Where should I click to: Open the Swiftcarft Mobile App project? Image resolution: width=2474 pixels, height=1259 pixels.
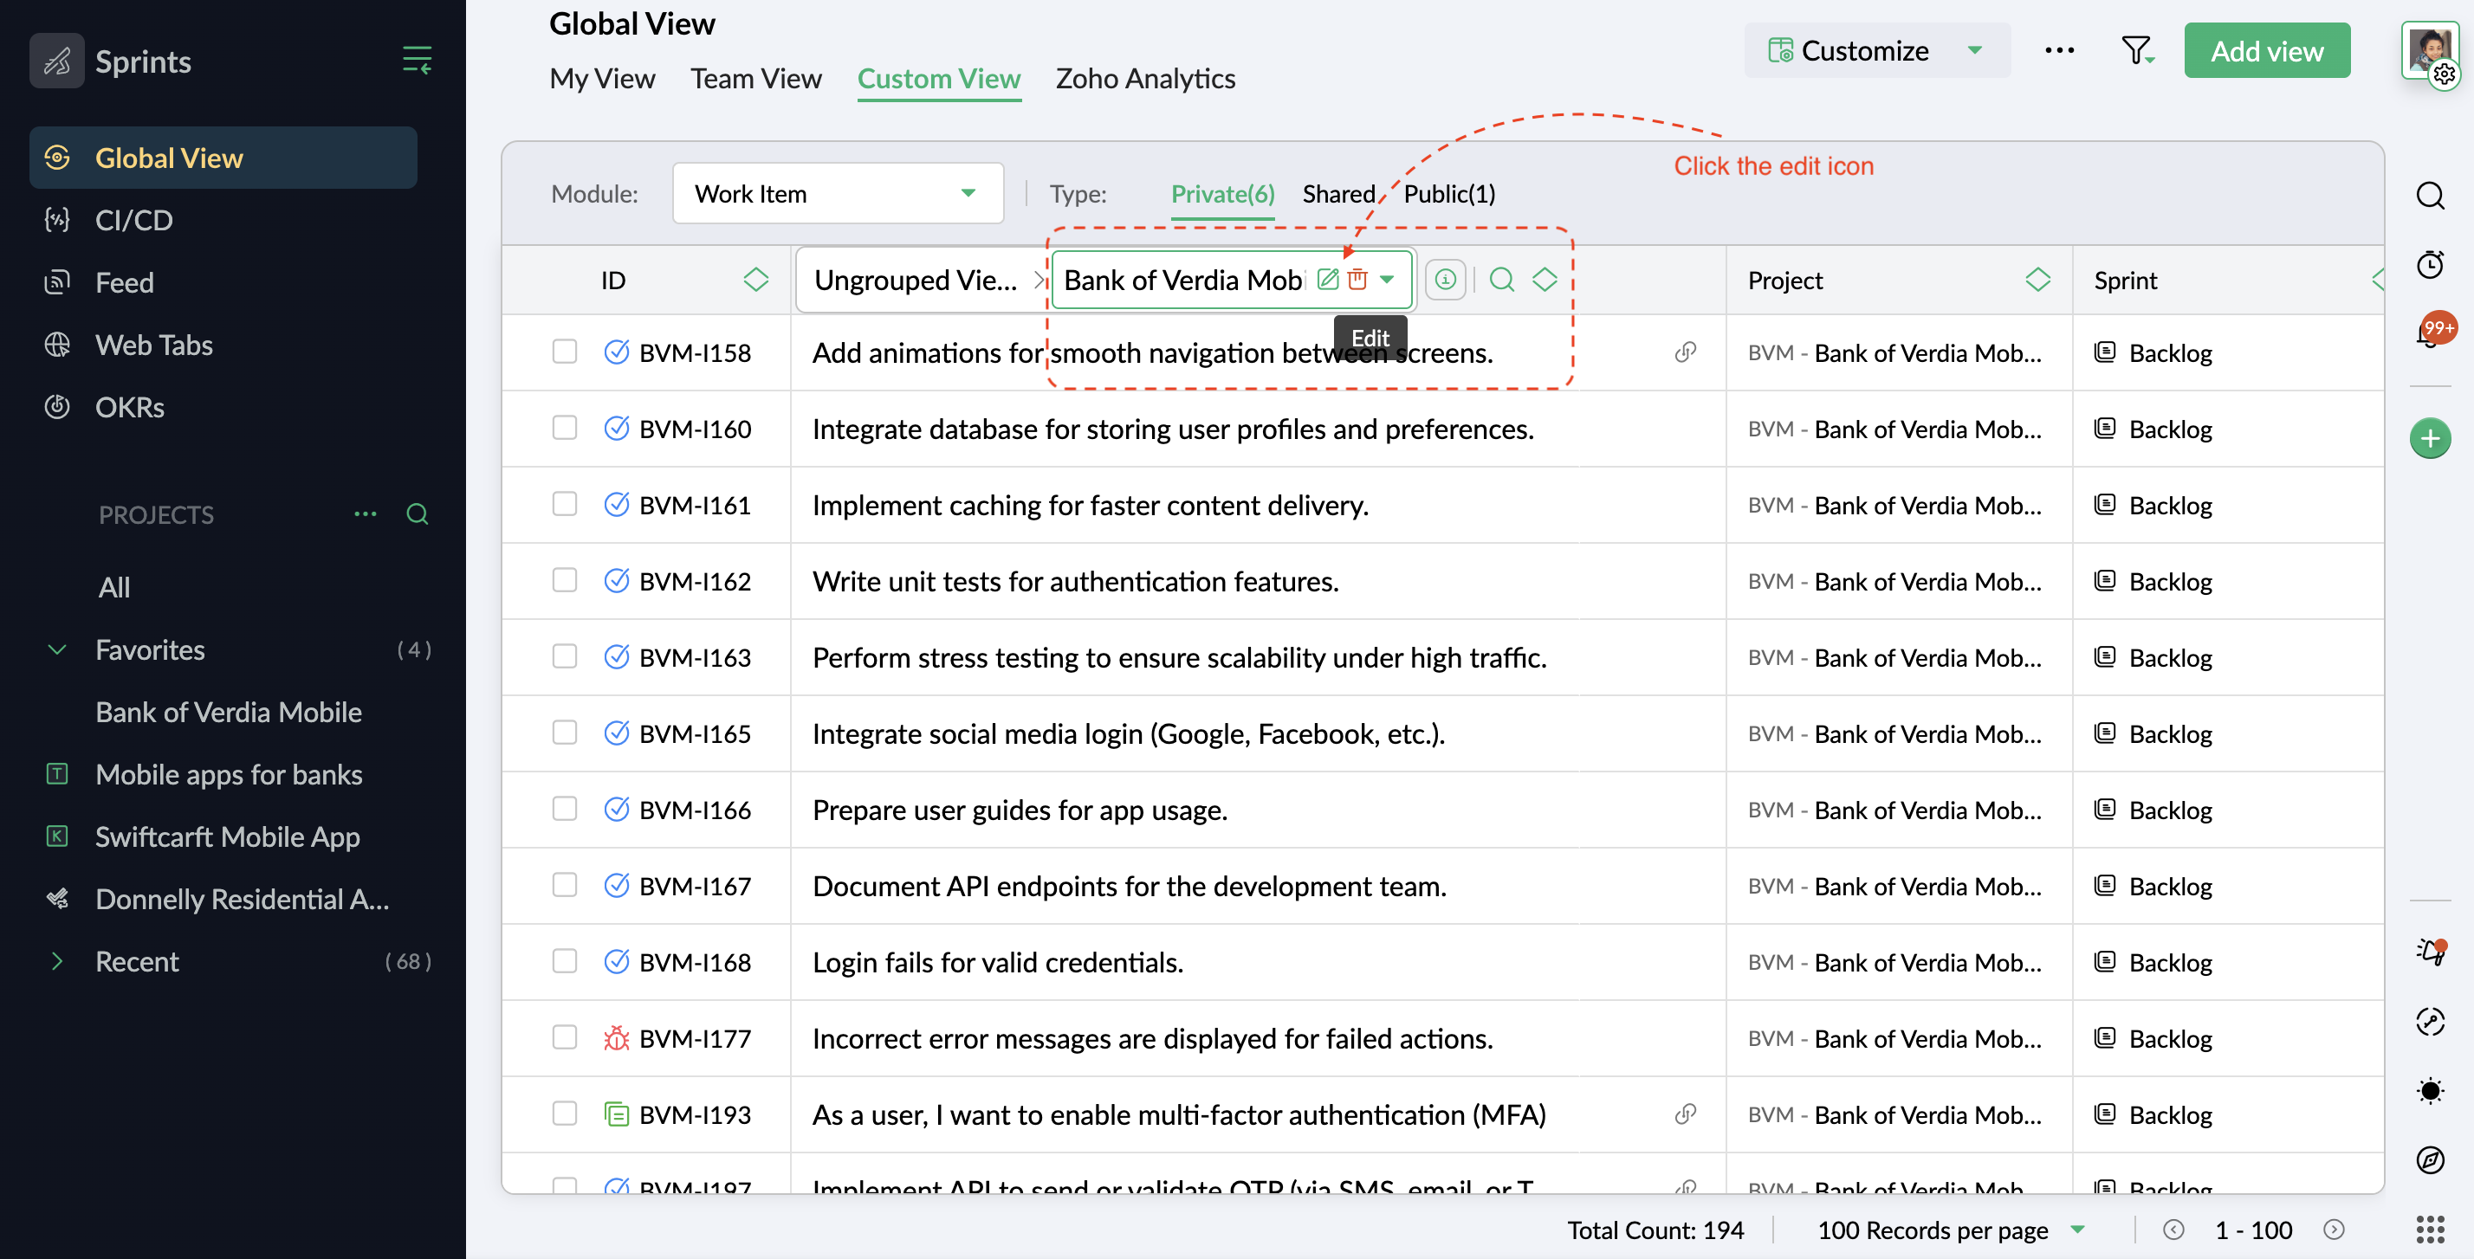227,836
